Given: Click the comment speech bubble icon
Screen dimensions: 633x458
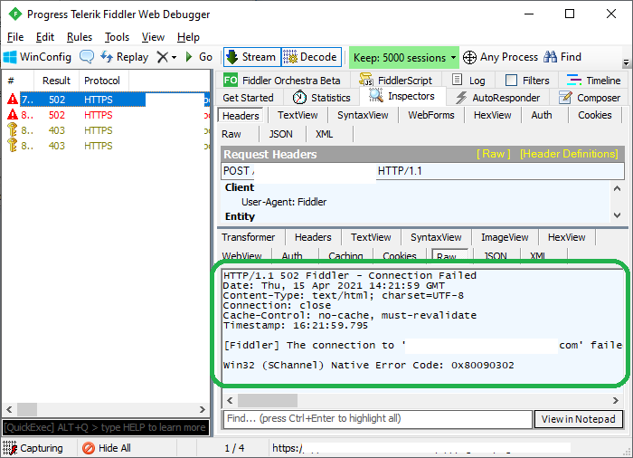Looking at the screenshot, I should 87,57.
